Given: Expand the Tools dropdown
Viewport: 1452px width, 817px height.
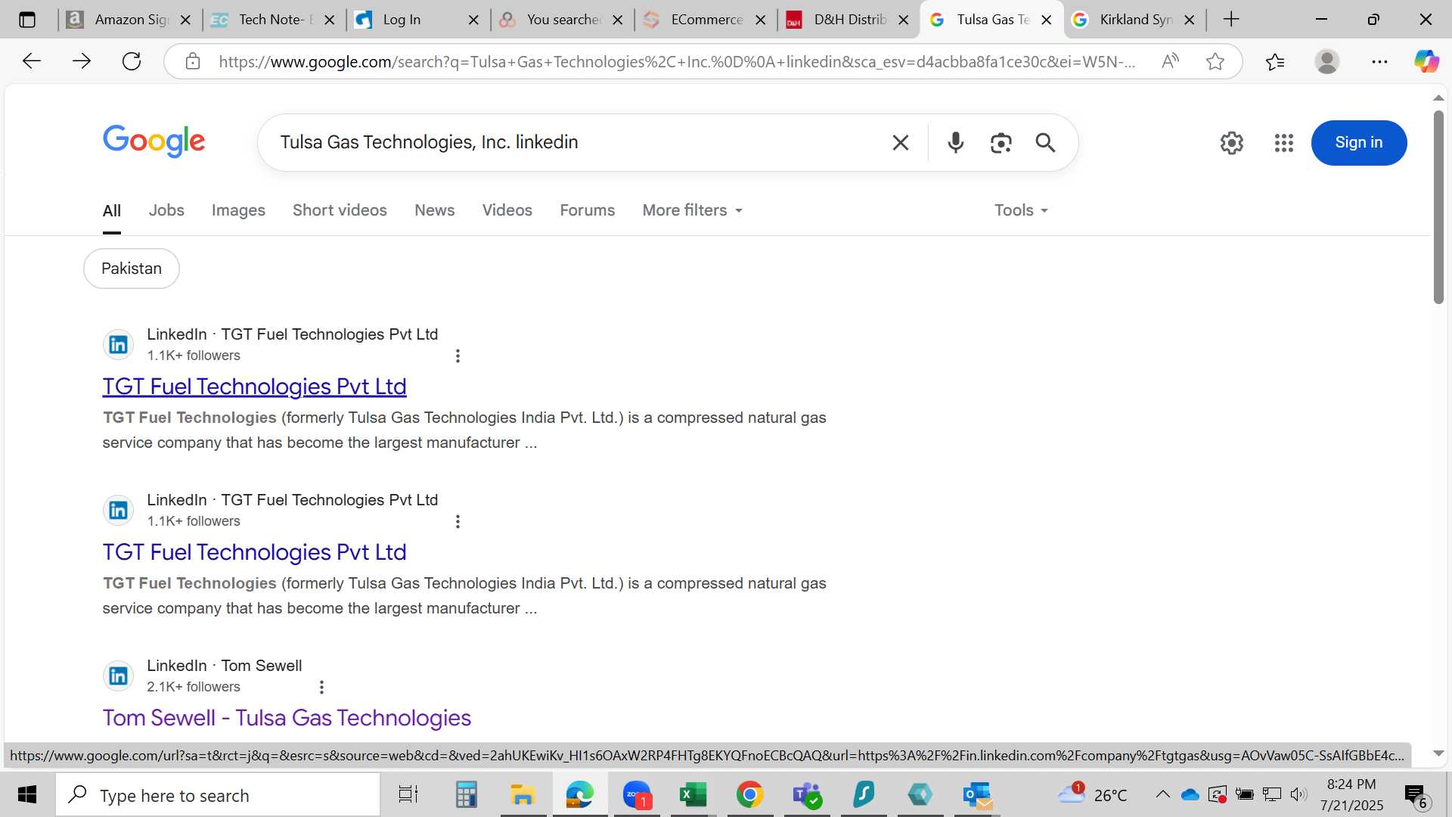Looking at the screenshot, I should [x=1021, y=210].
